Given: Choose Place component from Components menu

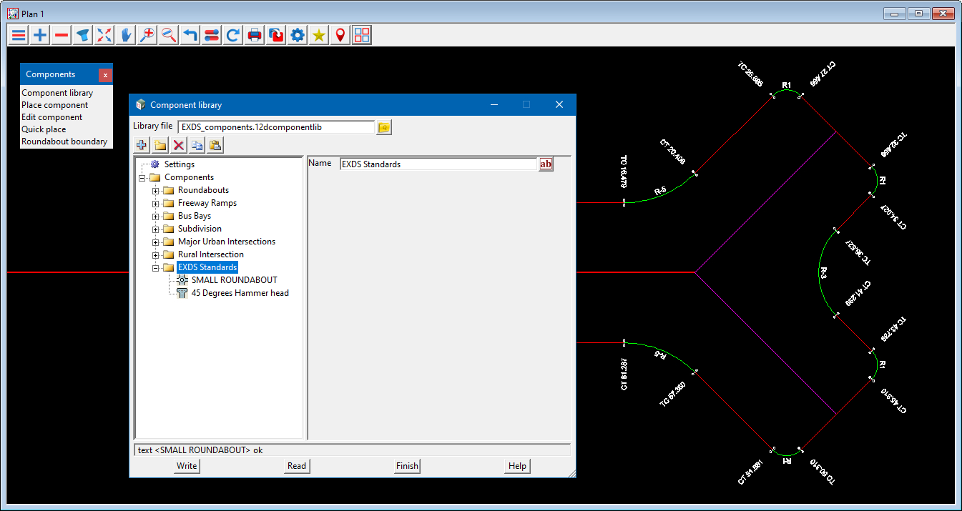Looking at the screenshot, I should click(x=55, y=105).
